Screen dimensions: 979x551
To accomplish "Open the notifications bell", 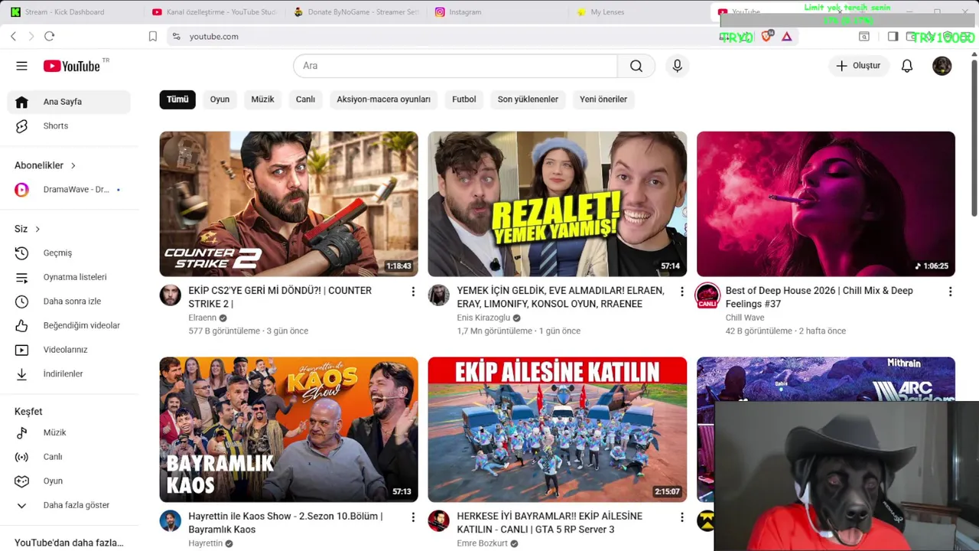I will (x=906, y=66).
